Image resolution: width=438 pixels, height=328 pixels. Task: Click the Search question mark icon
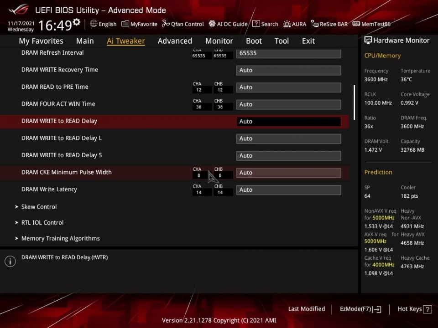pyautogui.click(x=256, y=24)
